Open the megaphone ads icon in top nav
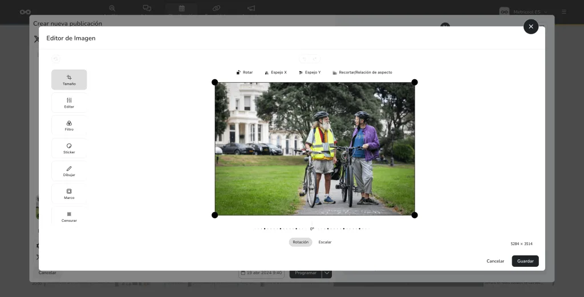 [252, 8]
